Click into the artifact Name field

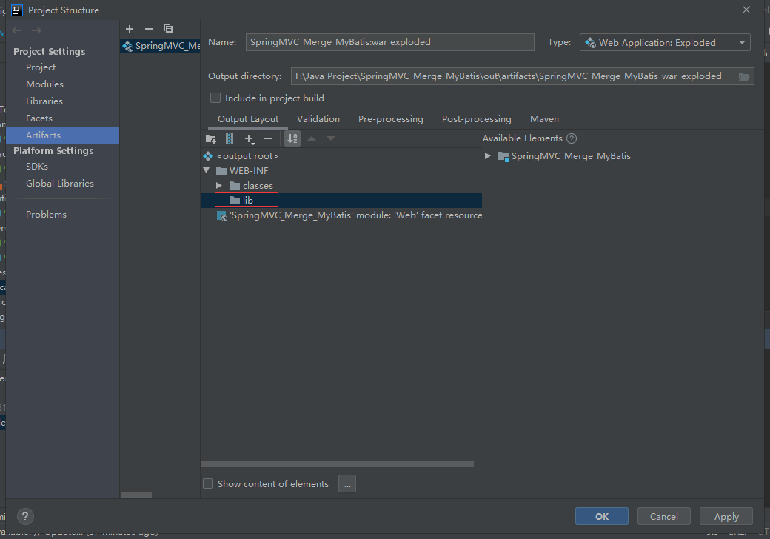(x=390, y=42)
